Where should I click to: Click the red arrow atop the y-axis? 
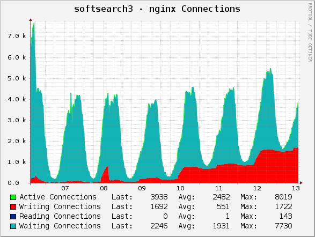[x=31, y=20]
